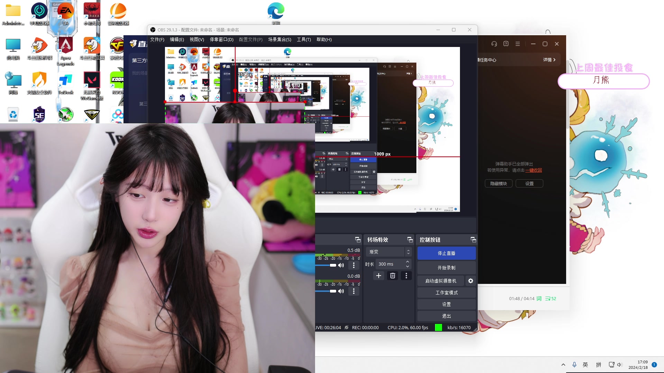Open the taskbar volume icon
664x373 pixels.
[619, 365]
